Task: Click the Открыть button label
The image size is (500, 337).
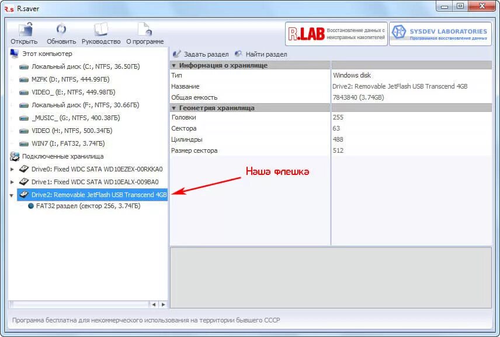Action: click(x=24, y=41)
